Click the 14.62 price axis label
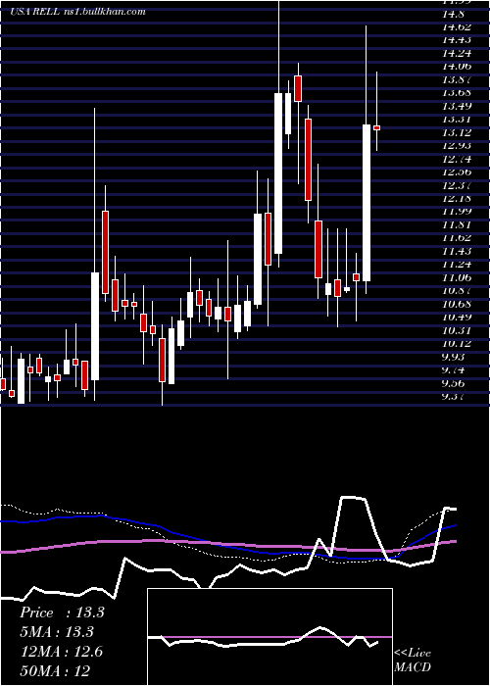This screenshot has height=686, width=490. 457,26
